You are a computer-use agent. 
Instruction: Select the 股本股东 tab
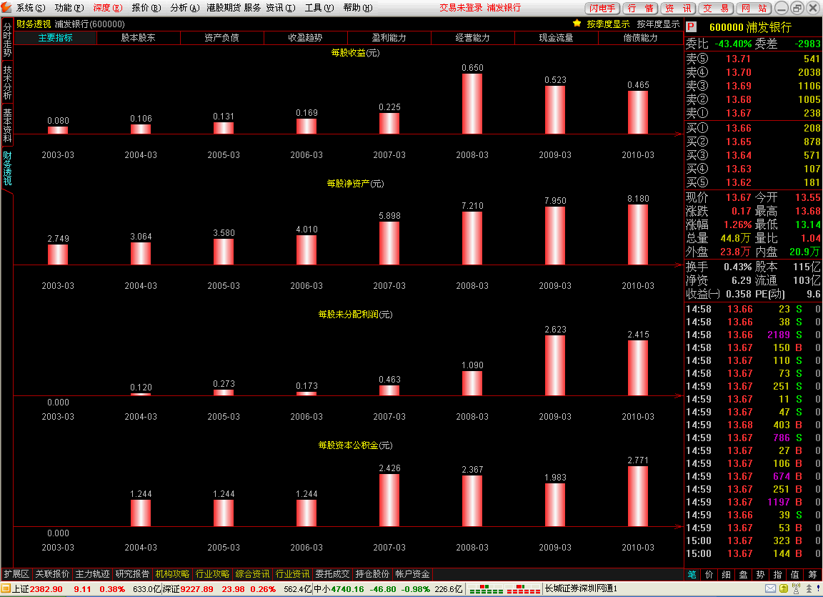coord(139,38)
